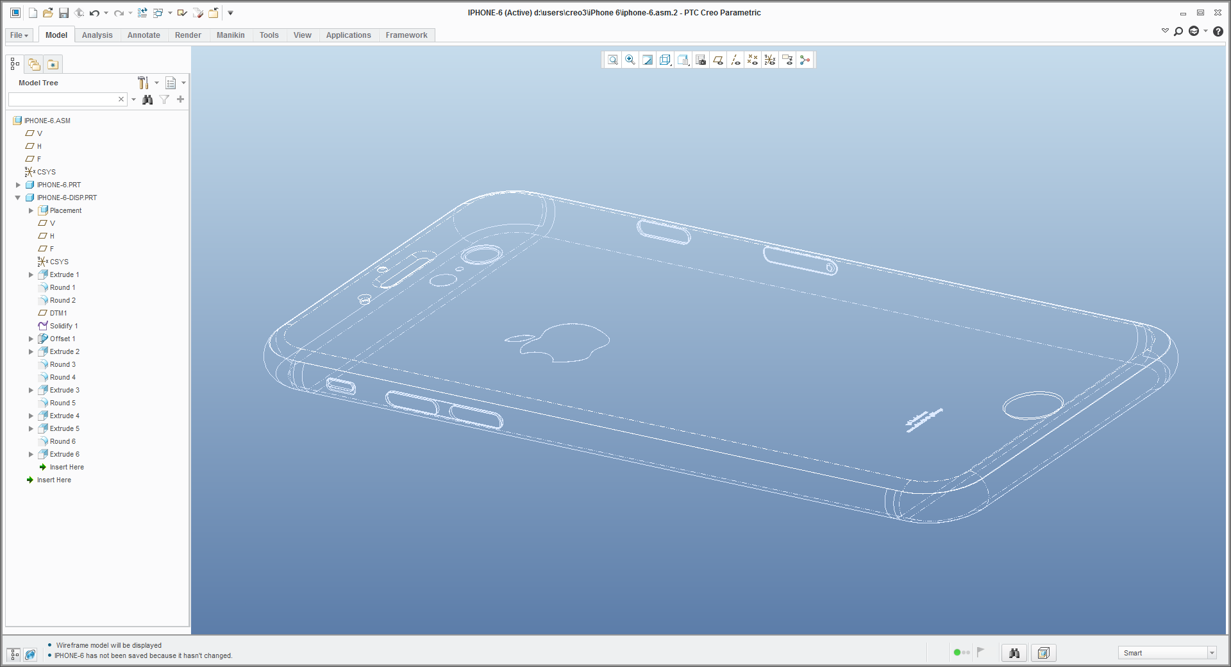The image size is (1231, 667).
Task: Toggle datum point display visibility
Action: [x=752, y=60]
